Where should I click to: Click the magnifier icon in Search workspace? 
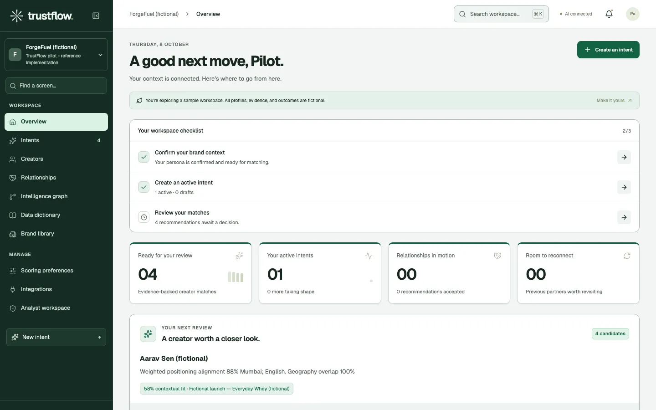[x=462, y=14]
